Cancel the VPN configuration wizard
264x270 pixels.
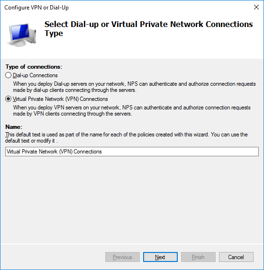pos(236,257)
